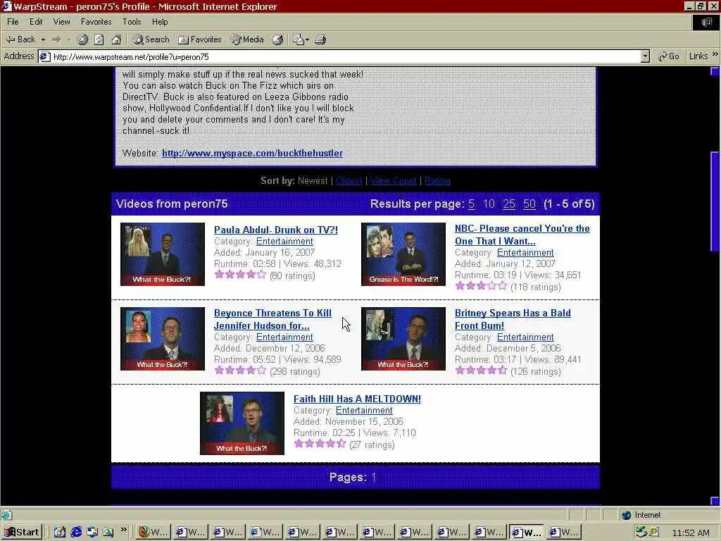
Task: Click the Entertainment category under Paula Abdul video
Action: tap(284, 241)
